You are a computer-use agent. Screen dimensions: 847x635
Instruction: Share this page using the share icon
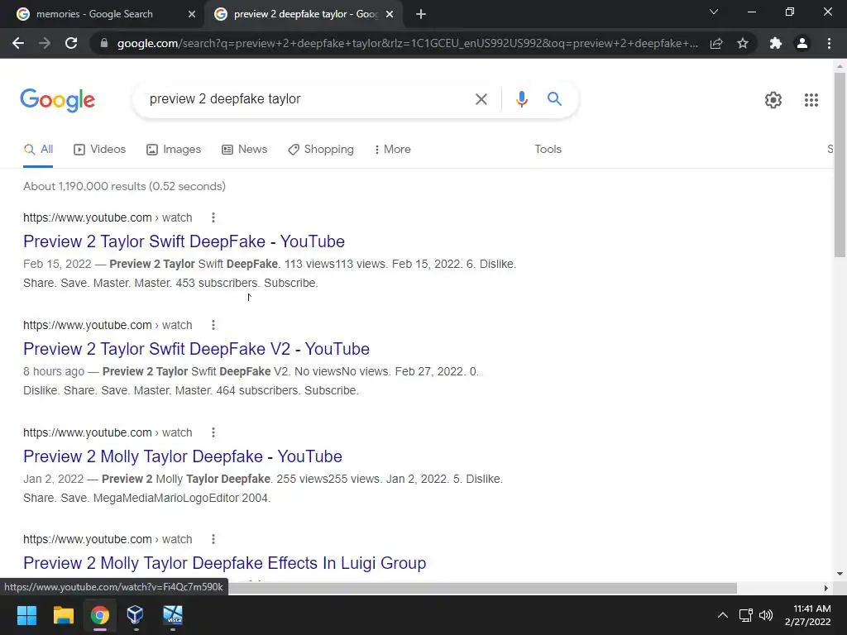pos(716,43)
